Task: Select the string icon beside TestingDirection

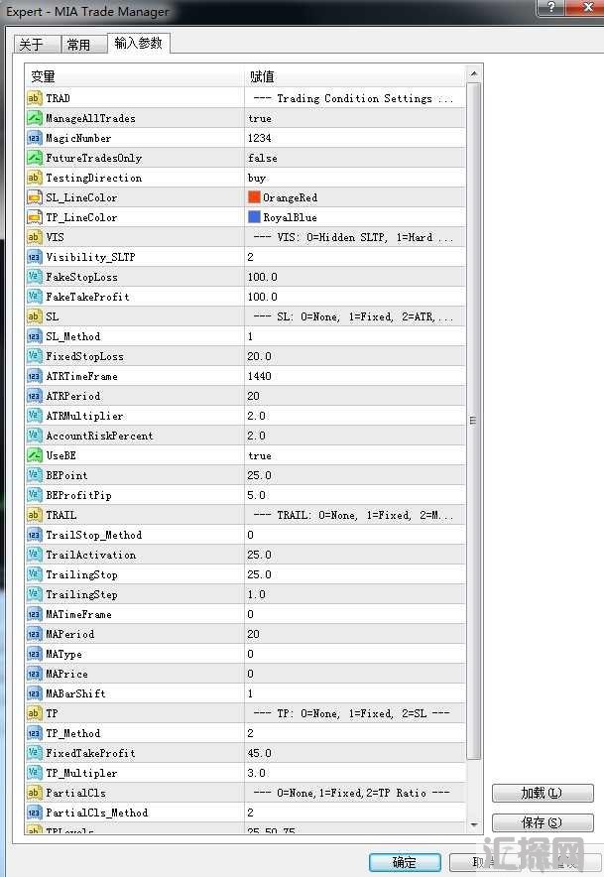Action: (x=34, y=178)
